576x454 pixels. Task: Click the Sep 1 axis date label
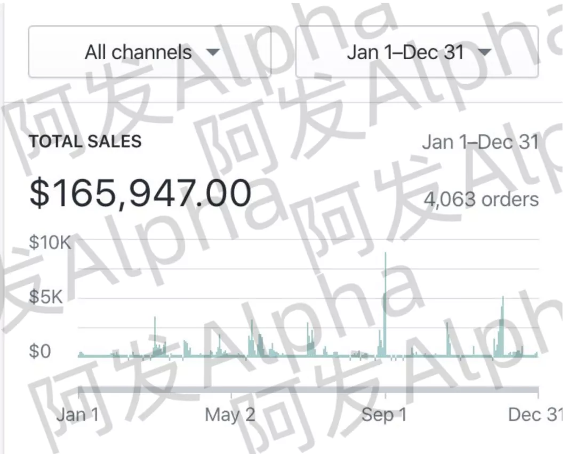[x=384, y=415]
